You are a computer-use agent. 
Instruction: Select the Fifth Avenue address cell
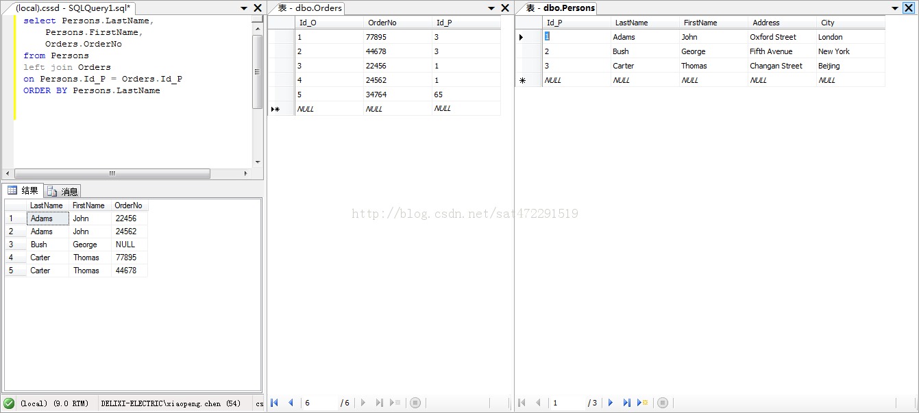[782, 51]
